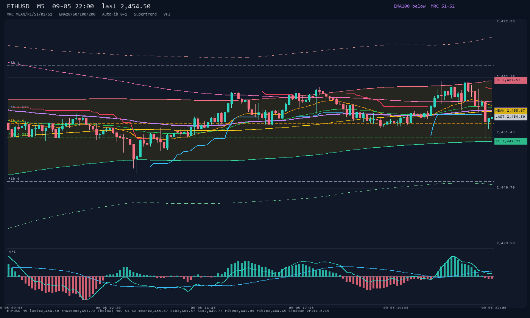The image size is (530, 318).
Task: Click the EMA20/50/100/200 legend label
Action: [x=77, y=14]
